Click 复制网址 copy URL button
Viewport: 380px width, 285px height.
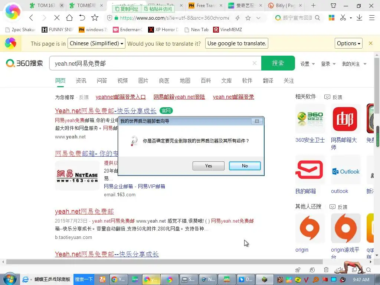click(x=127, y=9)
